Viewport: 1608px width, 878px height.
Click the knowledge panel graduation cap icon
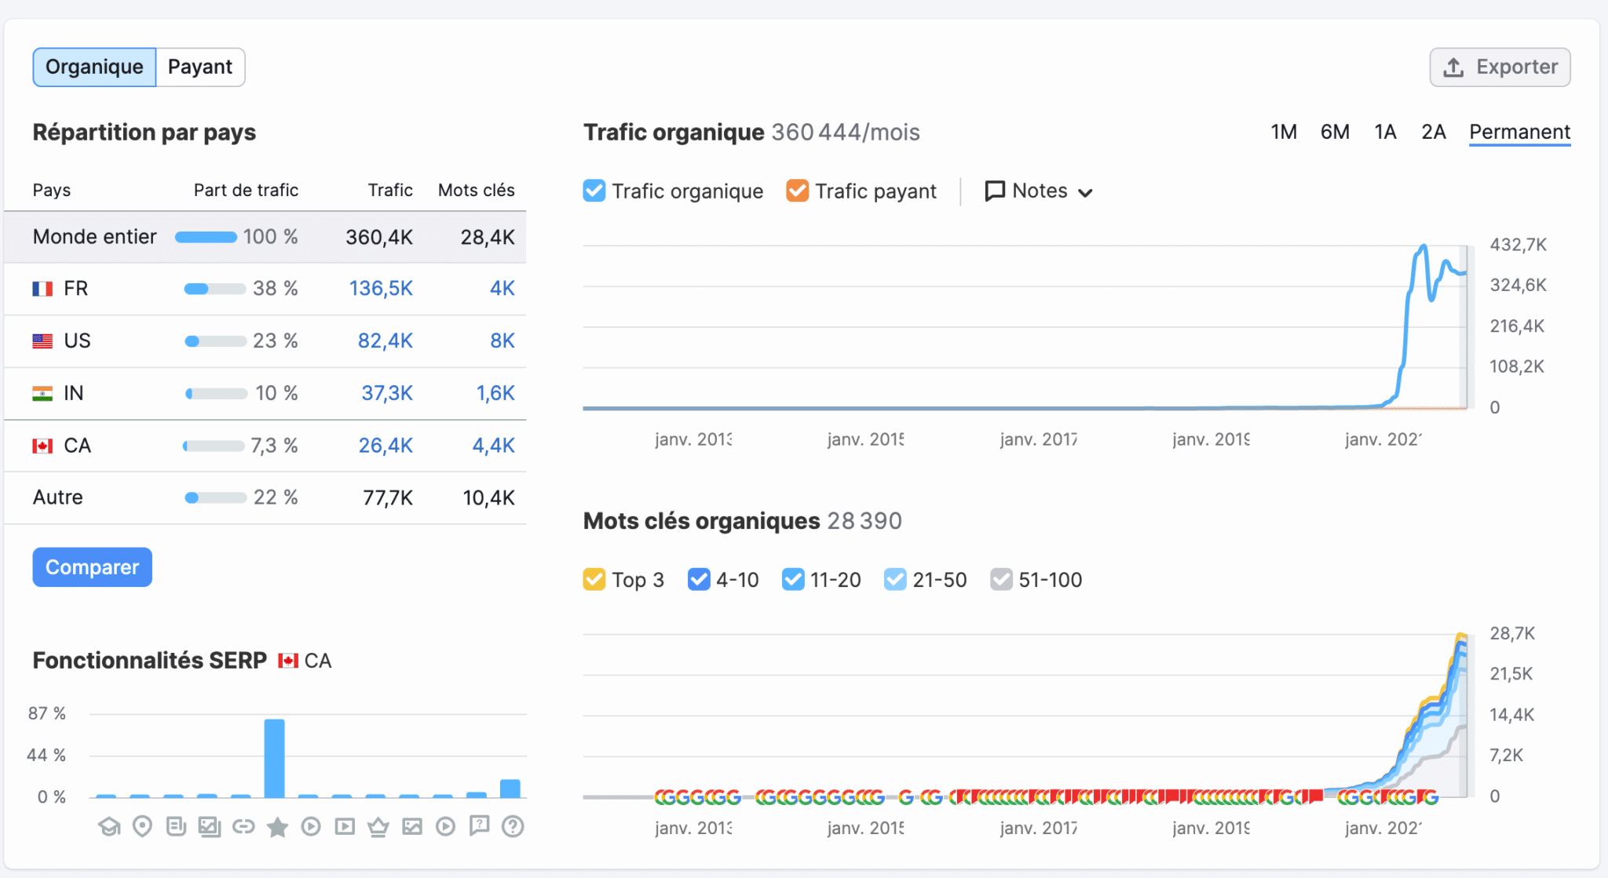point(109,825)
